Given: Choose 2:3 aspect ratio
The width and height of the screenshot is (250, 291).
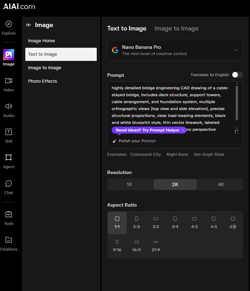Looking at the screenshot, I should point(137,223).
